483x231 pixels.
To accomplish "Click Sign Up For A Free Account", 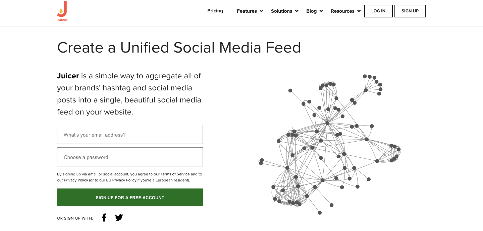I will (x=130, y=198).
